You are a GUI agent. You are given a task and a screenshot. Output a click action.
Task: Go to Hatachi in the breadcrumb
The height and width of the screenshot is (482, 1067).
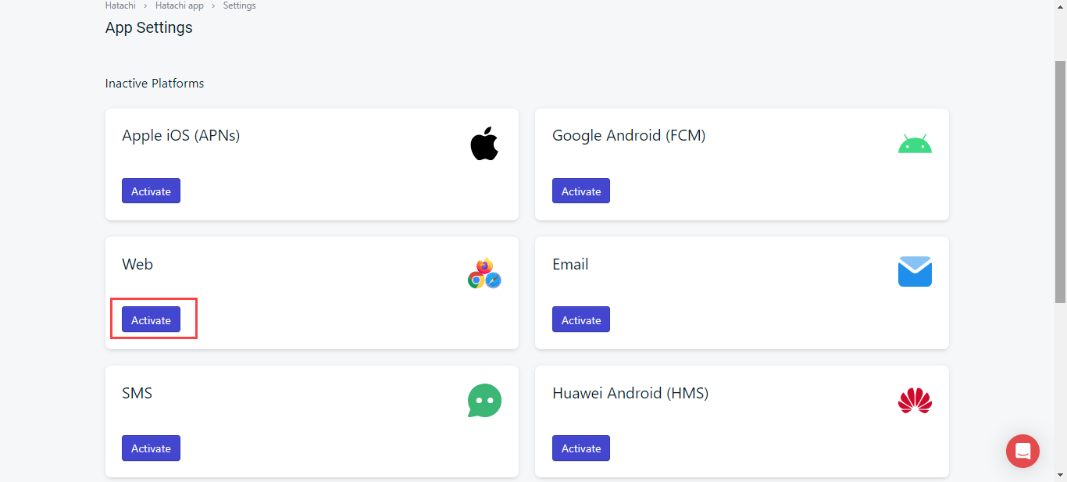click(120, 5)
